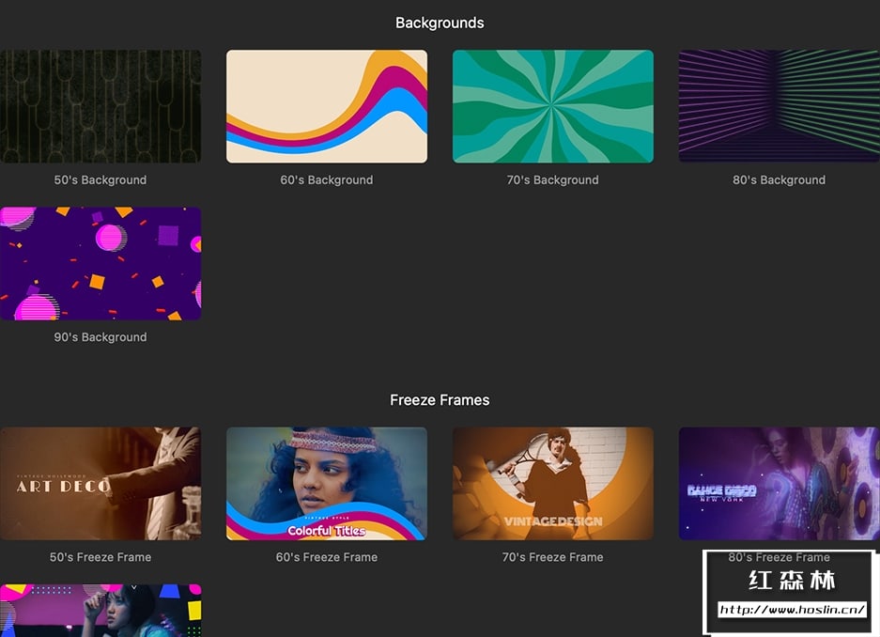The image size is (880, 637).
Task: Click the 60's Freeze Frame label
Action: pyautogui.click(x=327, y=557)
